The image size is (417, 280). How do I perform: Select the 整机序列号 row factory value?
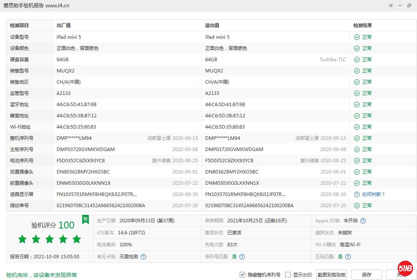click(74, 138)
